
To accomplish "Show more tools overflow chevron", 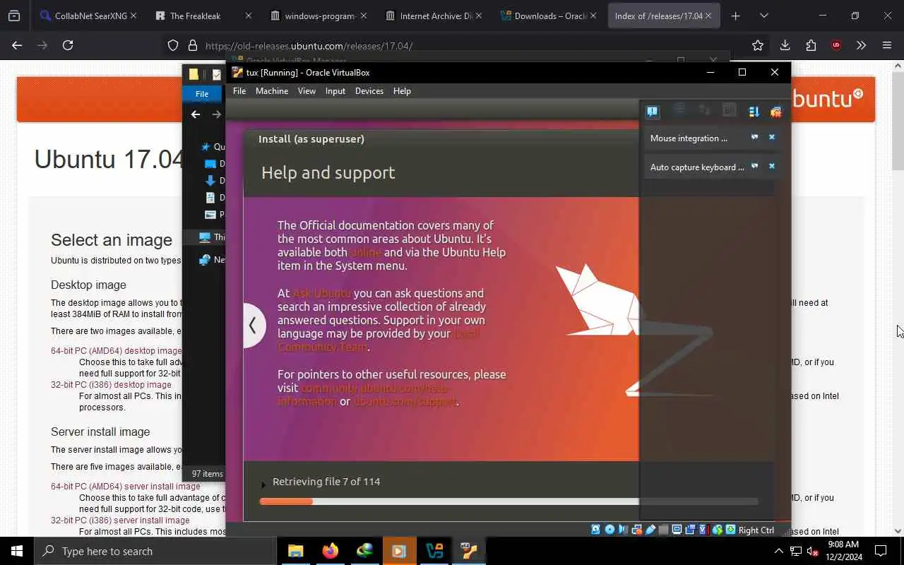I will pos(861,45).
